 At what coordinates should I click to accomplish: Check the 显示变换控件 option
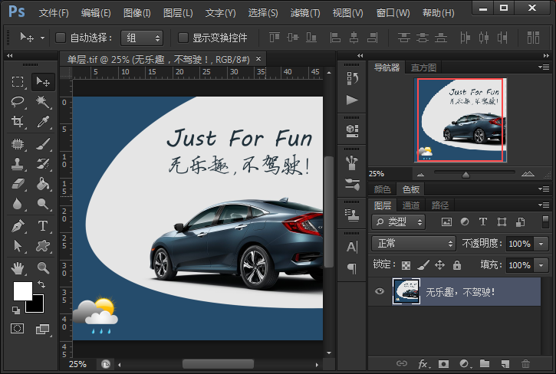click(x=183, y=38)
